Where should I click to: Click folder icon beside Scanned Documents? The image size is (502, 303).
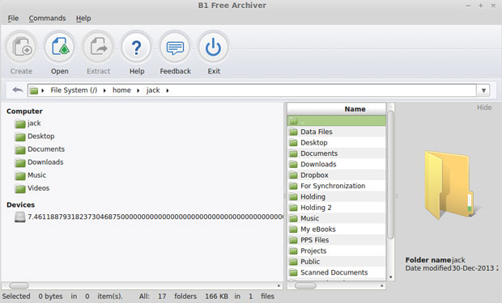[293, 272]
